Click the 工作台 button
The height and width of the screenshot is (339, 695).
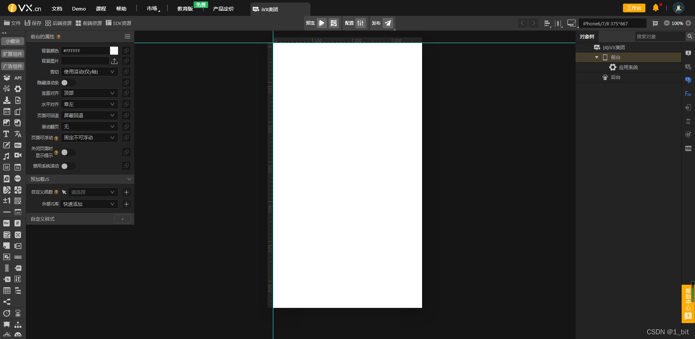click(x=634, y=8)
